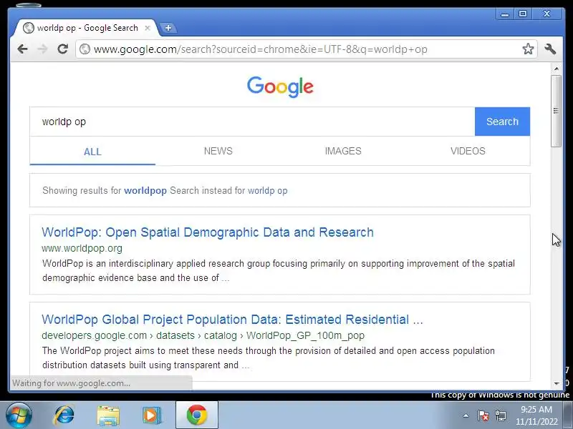
Task: Focus the search box containing 'worldp op'
Action: coord(252,122)
